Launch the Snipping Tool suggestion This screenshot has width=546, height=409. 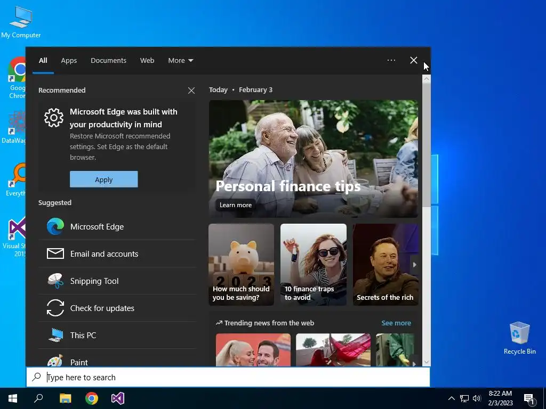(x=117, y=281)
